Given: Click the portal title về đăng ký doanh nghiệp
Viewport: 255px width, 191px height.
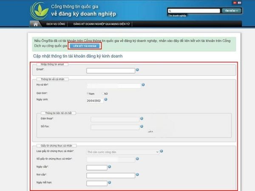Looking at the screenshot, I should coord(84,14).
